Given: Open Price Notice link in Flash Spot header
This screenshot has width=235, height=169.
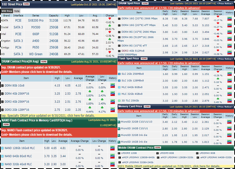Looking at the screenshot, I should tap(225, 59).
